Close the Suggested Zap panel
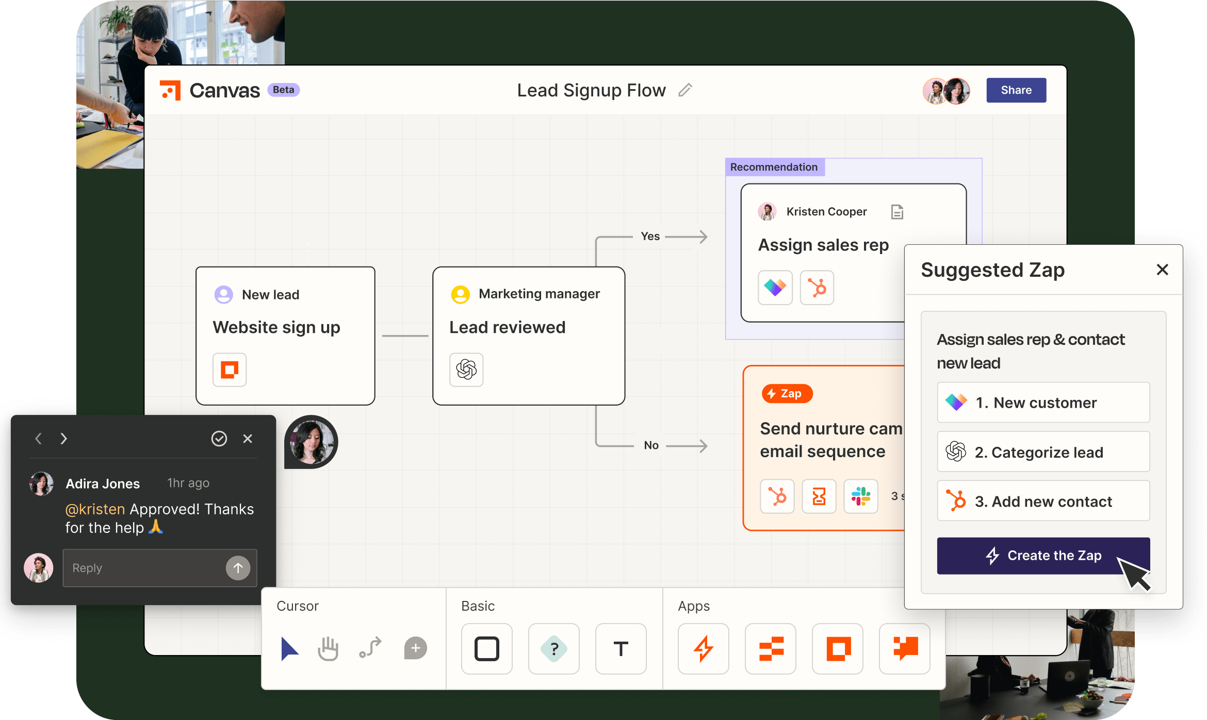 coord(1162,270)
